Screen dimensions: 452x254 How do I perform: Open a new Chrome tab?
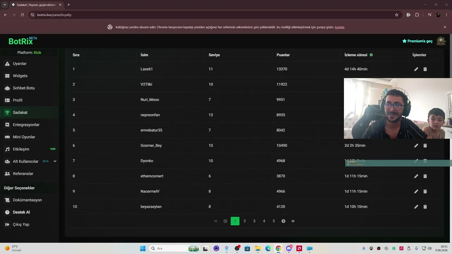tap(69, 5)
